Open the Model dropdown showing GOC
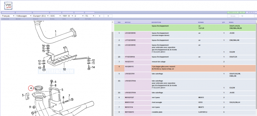Viewport: 257px width, 116px height. (x=56, y=16)
